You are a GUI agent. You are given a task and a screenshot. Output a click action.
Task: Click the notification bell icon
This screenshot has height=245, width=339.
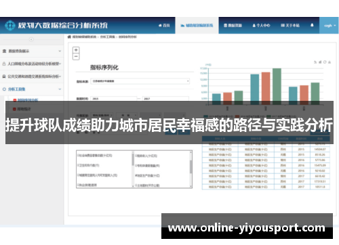(312, 25)
